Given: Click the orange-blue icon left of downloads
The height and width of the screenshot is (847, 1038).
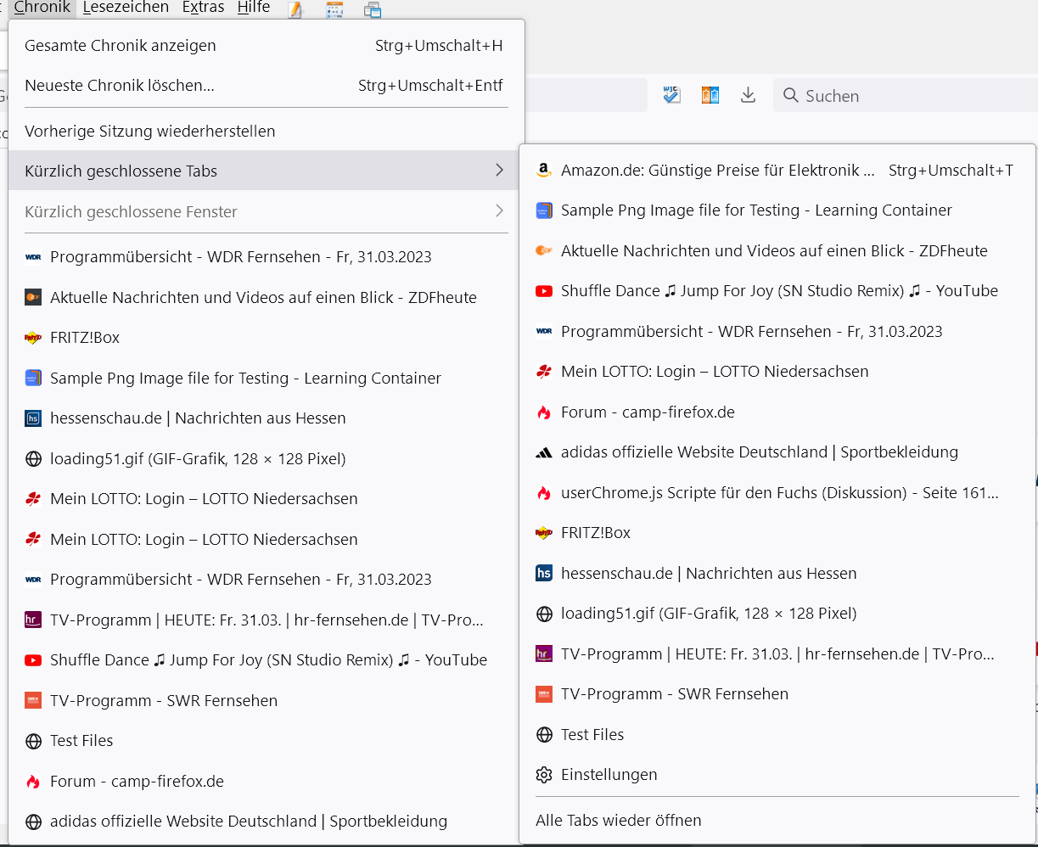Looking at the screenshot, I should click(710, 95).
